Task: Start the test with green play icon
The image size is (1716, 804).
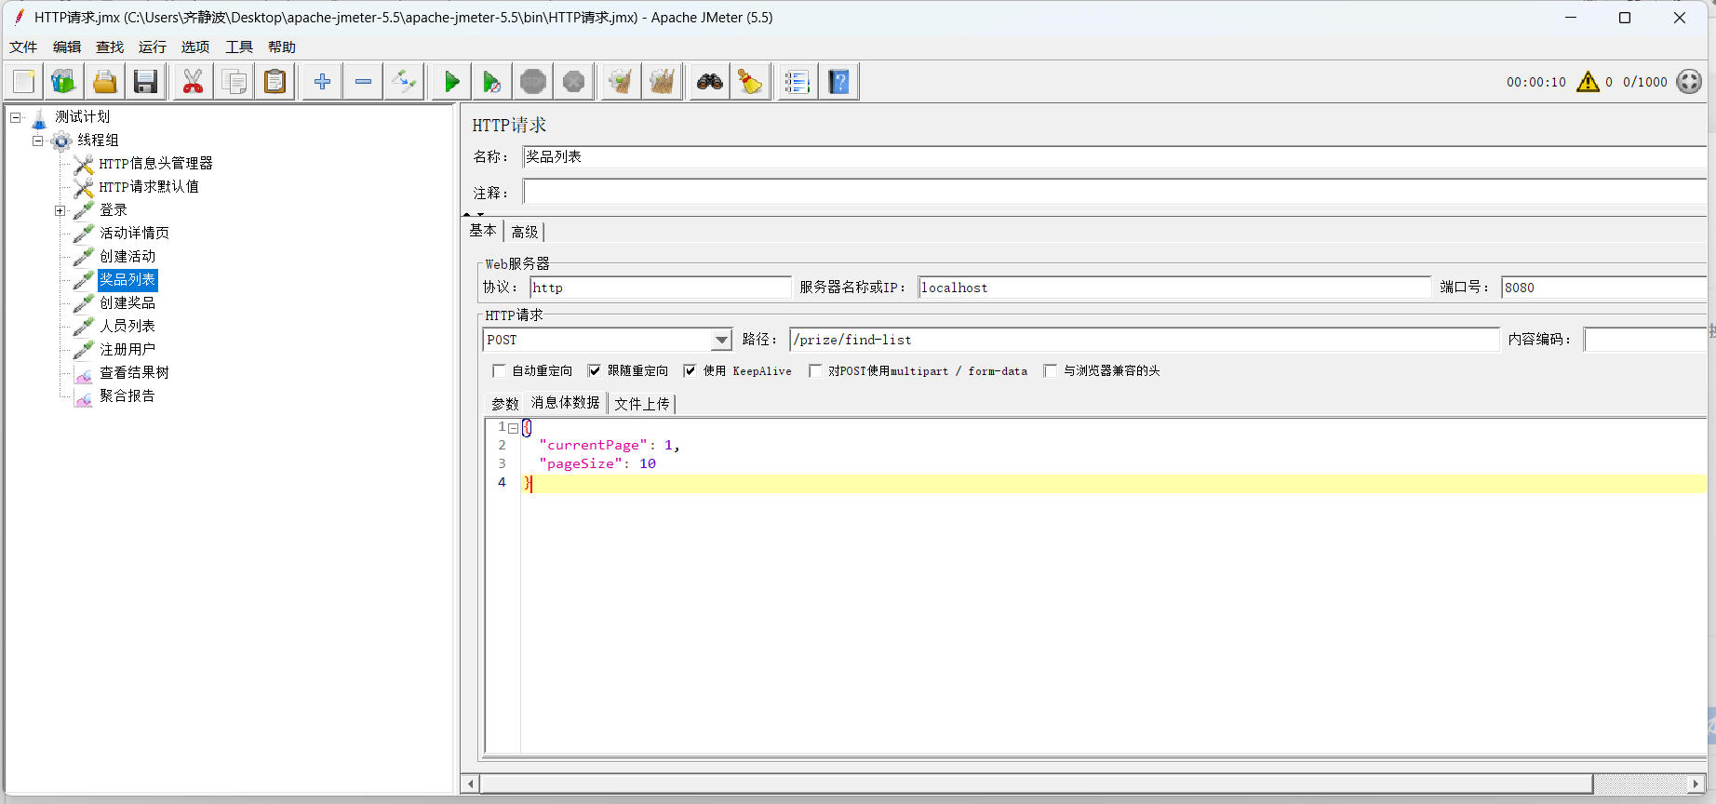Action: (x=451, y=82)
